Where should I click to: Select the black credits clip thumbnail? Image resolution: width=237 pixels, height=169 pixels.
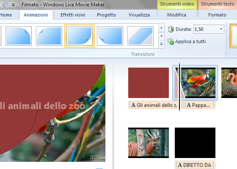pyautogui.click(x=195, y=143)
